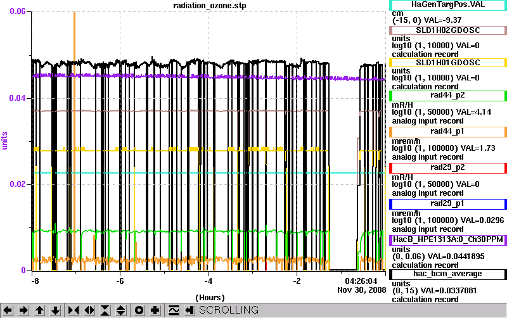Click the vertical 'units' y-axis title
This screenshot has width=507, height=318.
tap(4, 141)
